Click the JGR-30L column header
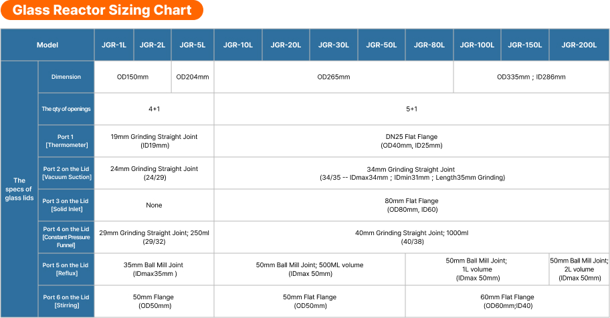Viewport: 610px width, 318px height. coord(334,45)
